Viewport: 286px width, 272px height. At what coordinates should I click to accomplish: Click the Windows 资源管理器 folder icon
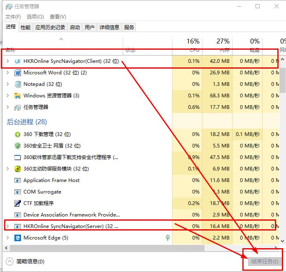pyautogui.click(x=18, y=96)
